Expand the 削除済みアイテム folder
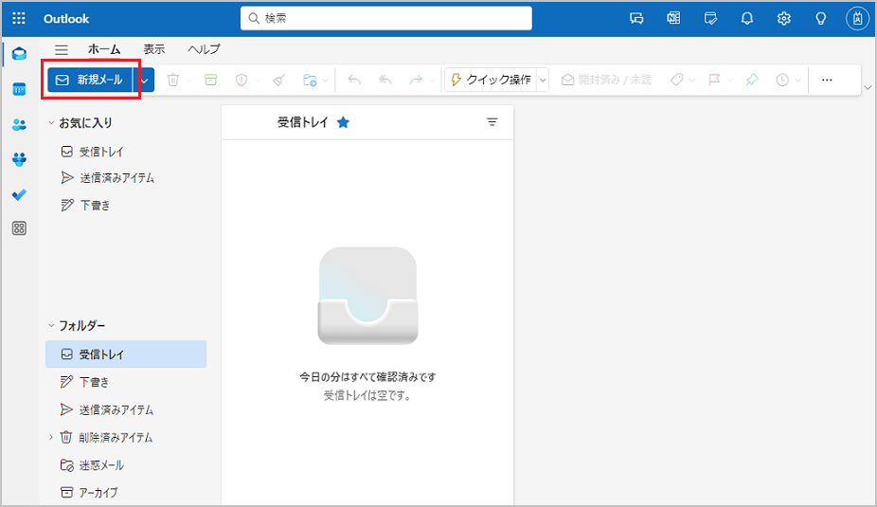 pos(51,438)
